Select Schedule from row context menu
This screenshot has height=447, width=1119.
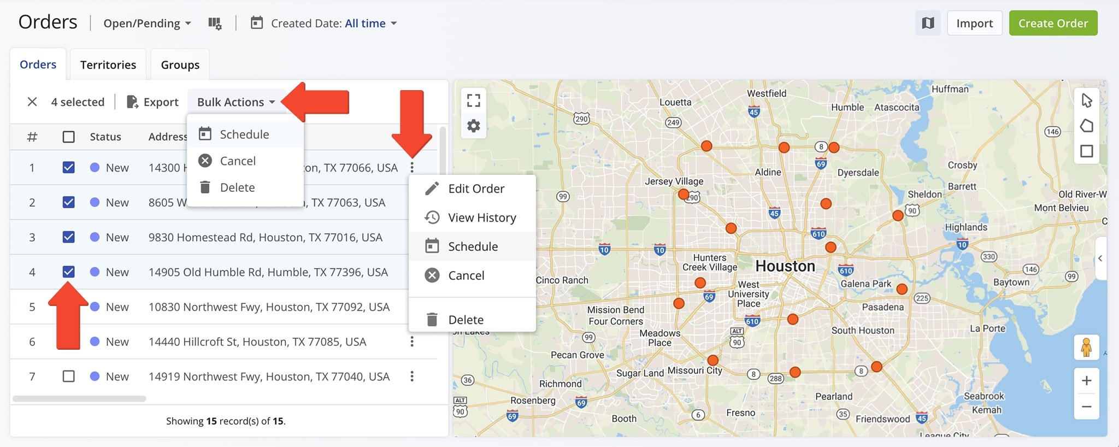tap(472, 246)
